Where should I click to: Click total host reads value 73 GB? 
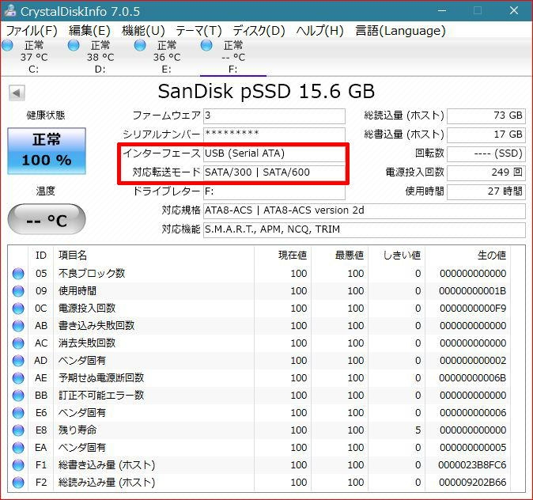[x=486, y=116]
